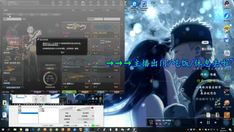Open the sort order dropdown above weapon grid

pos(95,19)
